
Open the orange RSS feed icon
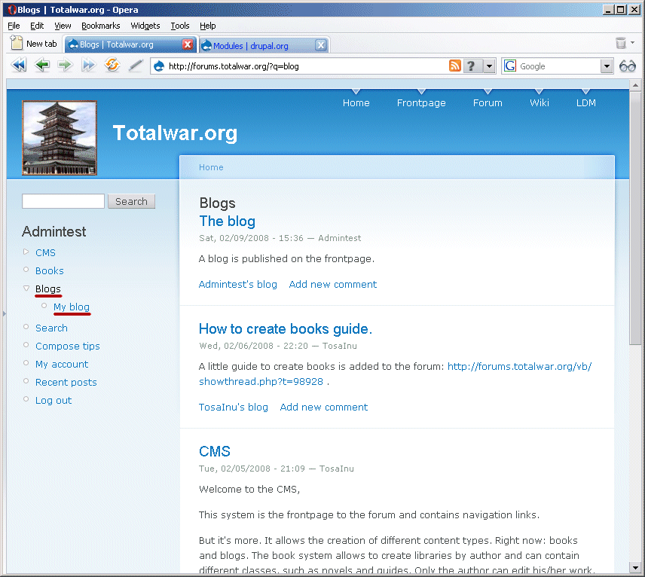click(x=454, y=66)
